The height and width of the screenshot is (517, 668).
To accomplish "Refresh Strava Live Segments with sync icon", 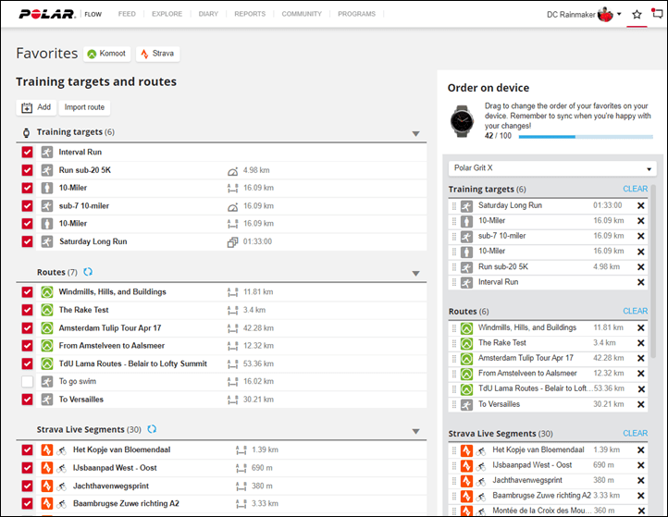I will coord(152,429).
